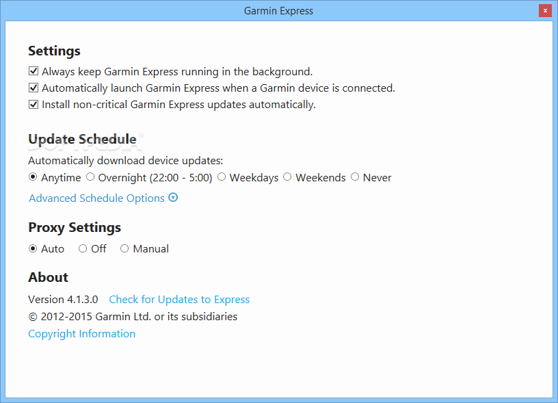Click the Update Schedule heading
Image resolution: width=558 pixels, height=403 pixels.
tap(82, 139)
